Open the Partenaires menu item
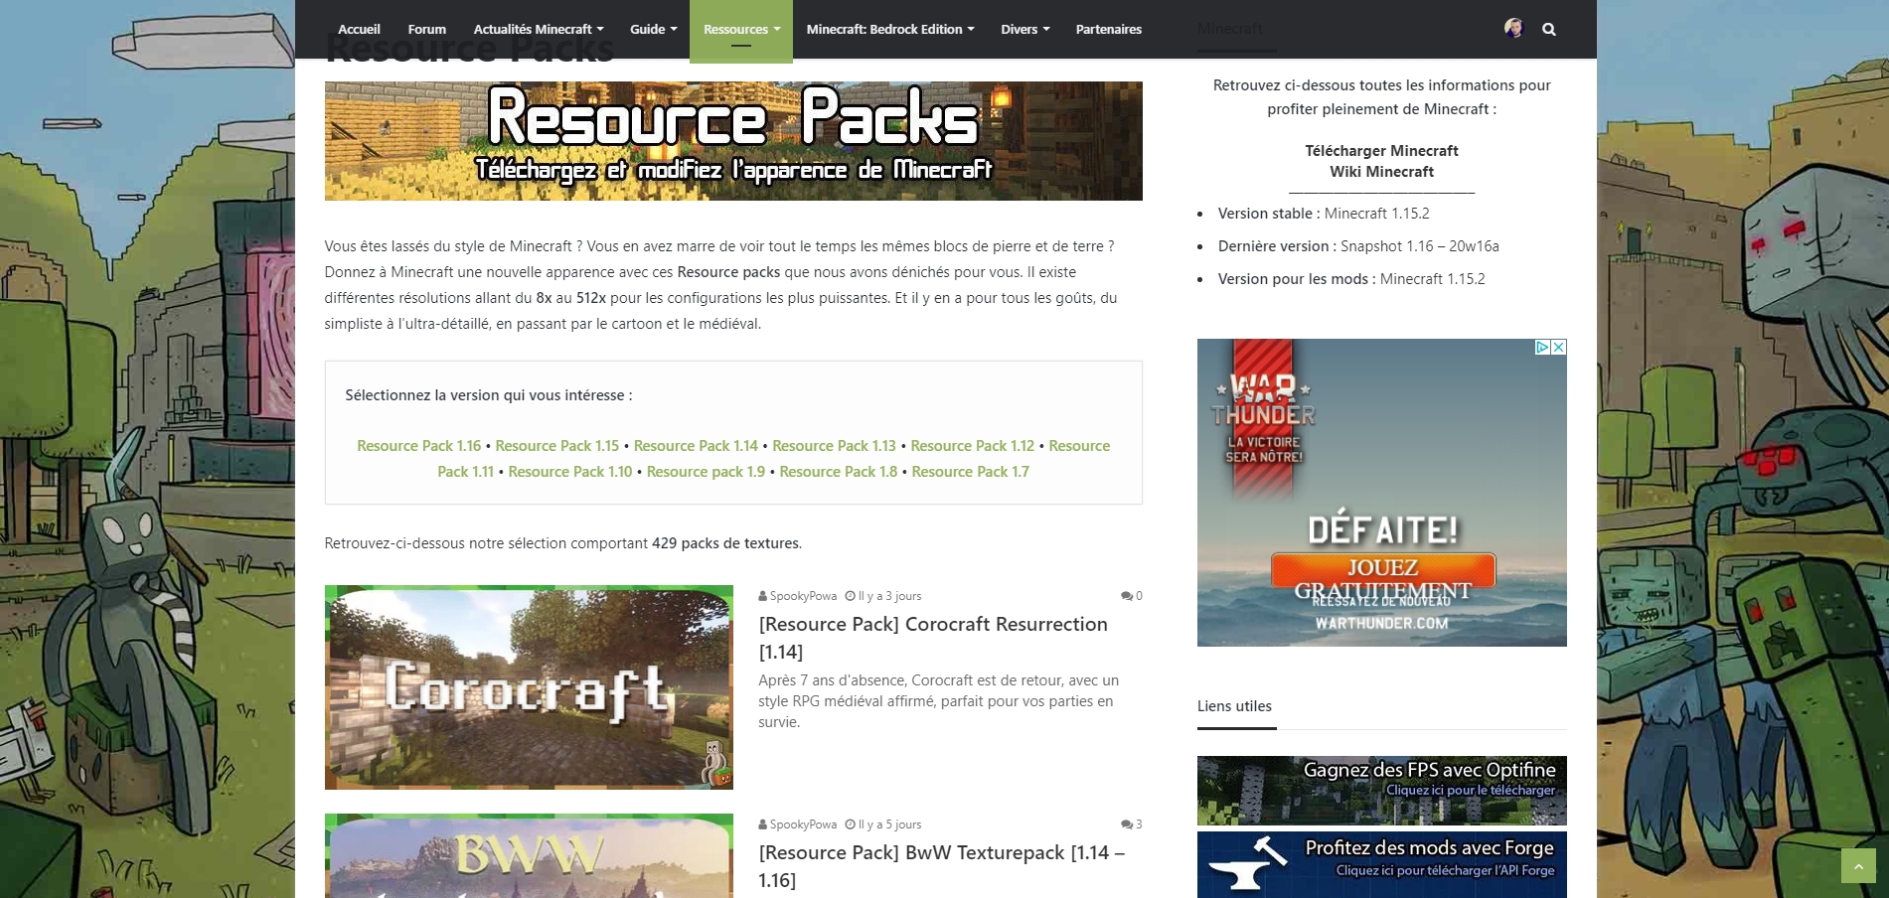Screen dimensions: 1889x898 (1109, 30)
